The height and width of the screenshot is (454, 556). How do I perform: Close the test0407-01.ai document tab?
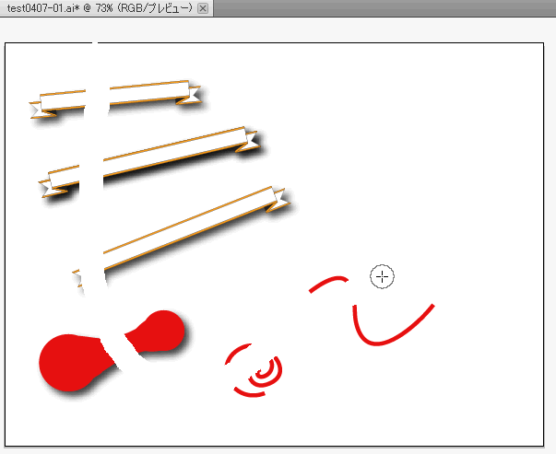203,7
